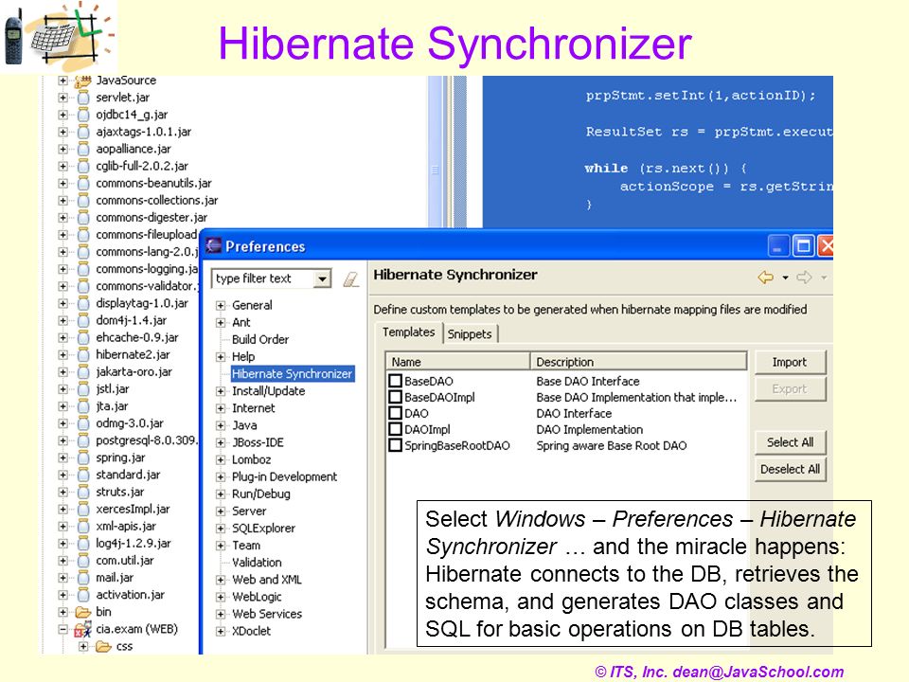Click the css folder icon

pyautogui.click(x=104, y=646)
